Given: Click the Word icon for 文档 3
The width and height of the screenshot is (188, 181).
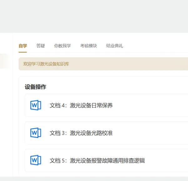Looking at the screenshot, I should [x=36, y=133].
